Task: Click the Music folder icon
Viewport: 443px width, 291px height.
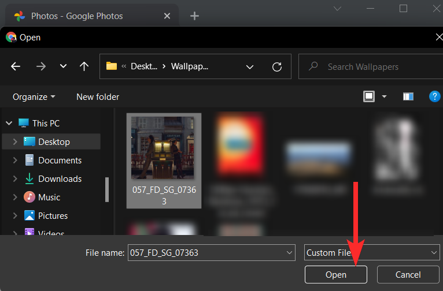Action: 29,197
